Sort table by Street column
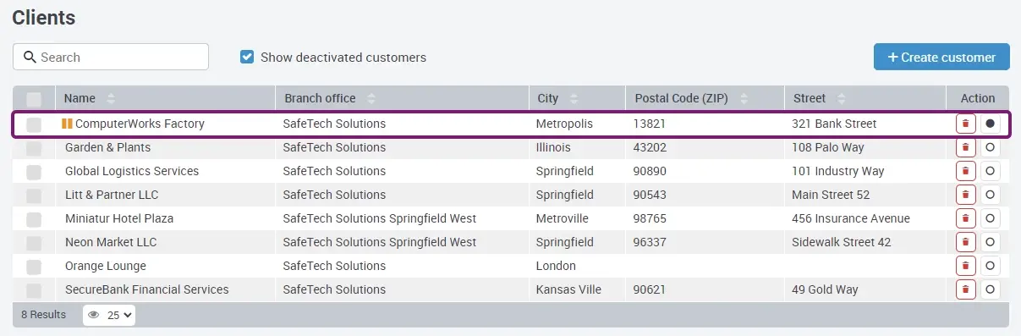The width and height of the screenshot is (1021, 336). 842,98
